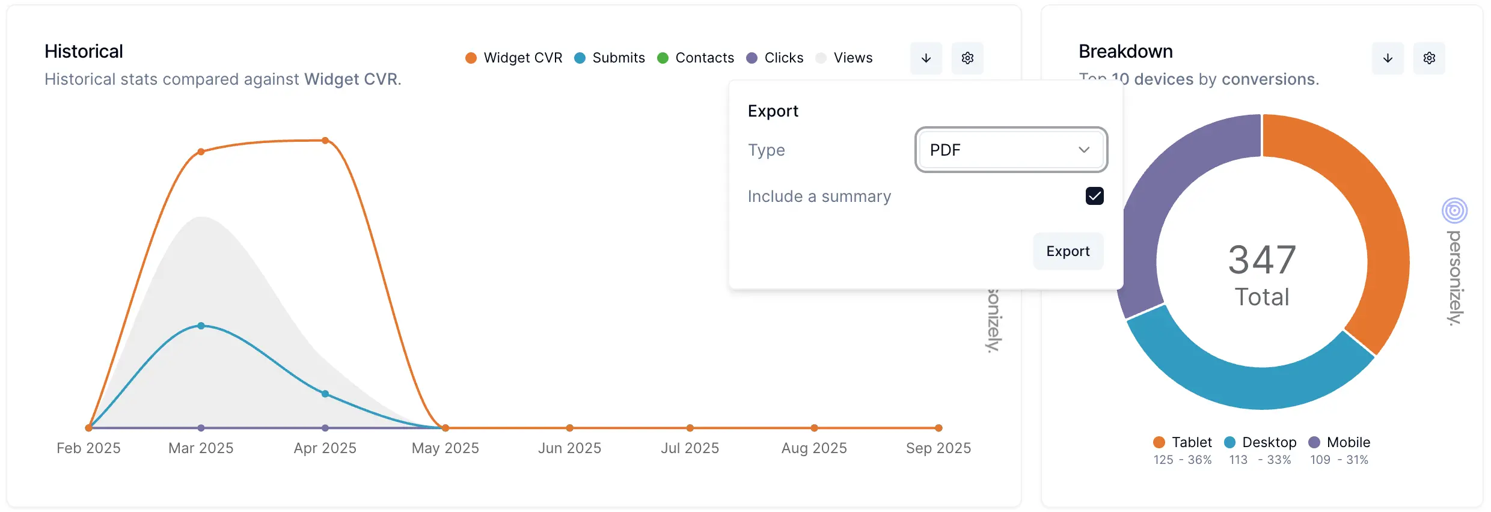Uncheck the Include a summary checkbox
This screenshot has height=512, width=1491.
(1094, 196)
